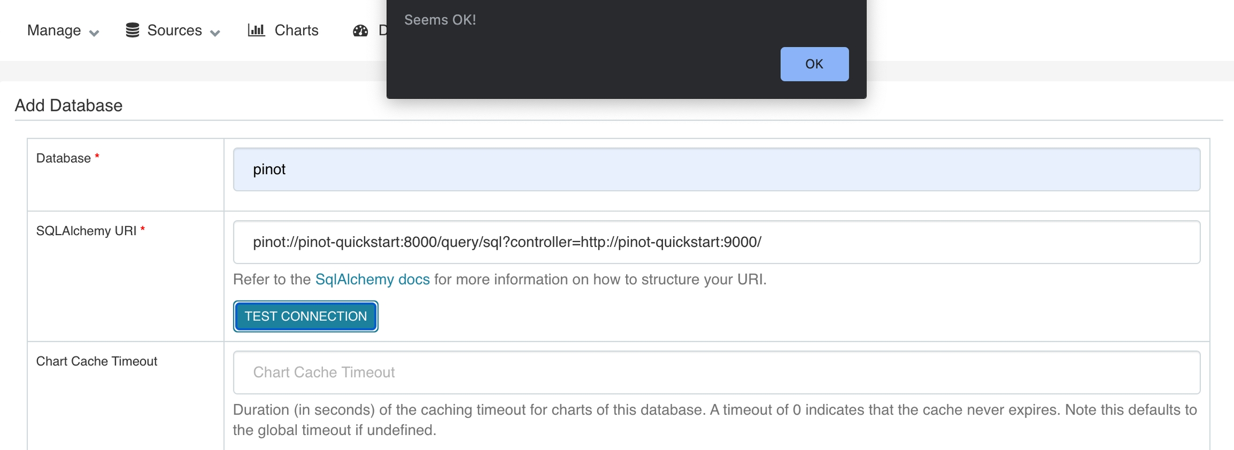Image resolution: width=1234 pixels, height=450 pixels.
Task: Click the Add Database heading
Action: (69, 106)
